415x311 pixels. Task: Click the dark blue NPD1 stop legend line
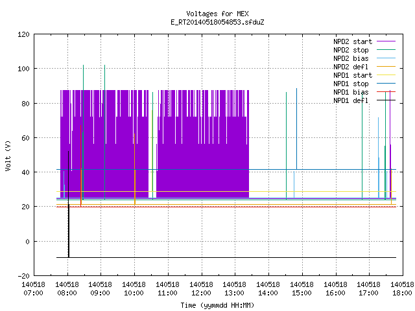[x=386, y=84]
